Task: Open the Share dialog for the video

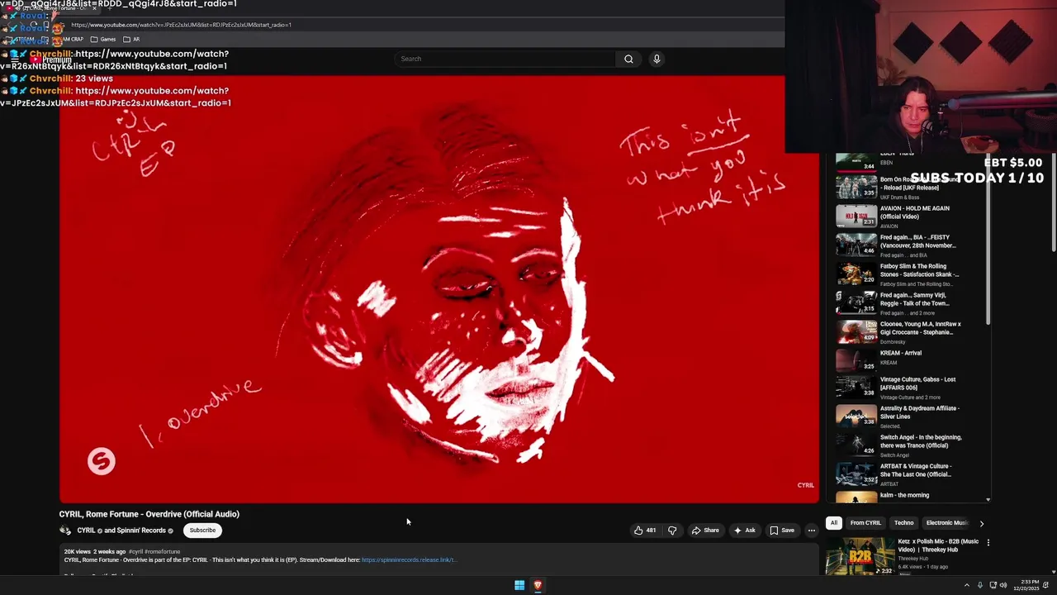Action: point(705,531)
